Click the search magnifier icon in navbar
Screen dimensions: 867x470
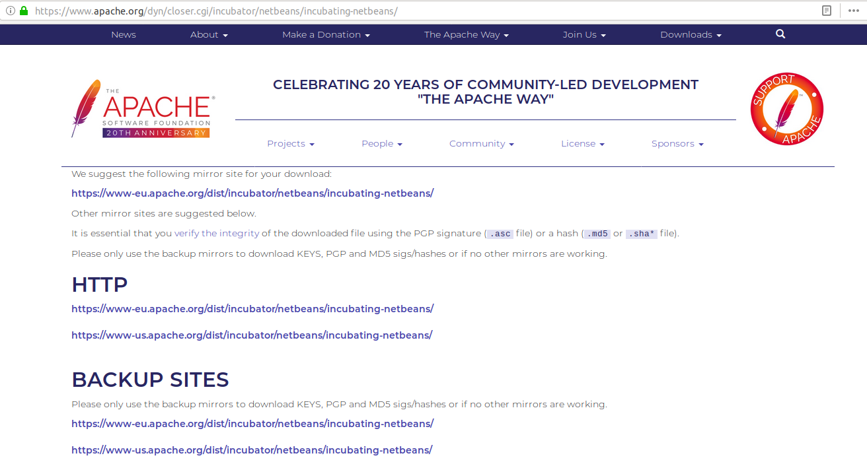click(780, 34)
